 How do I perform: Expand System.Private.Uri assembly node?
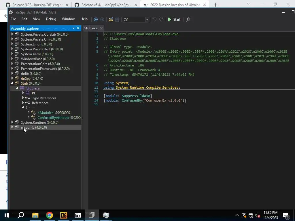coord(12,39)
